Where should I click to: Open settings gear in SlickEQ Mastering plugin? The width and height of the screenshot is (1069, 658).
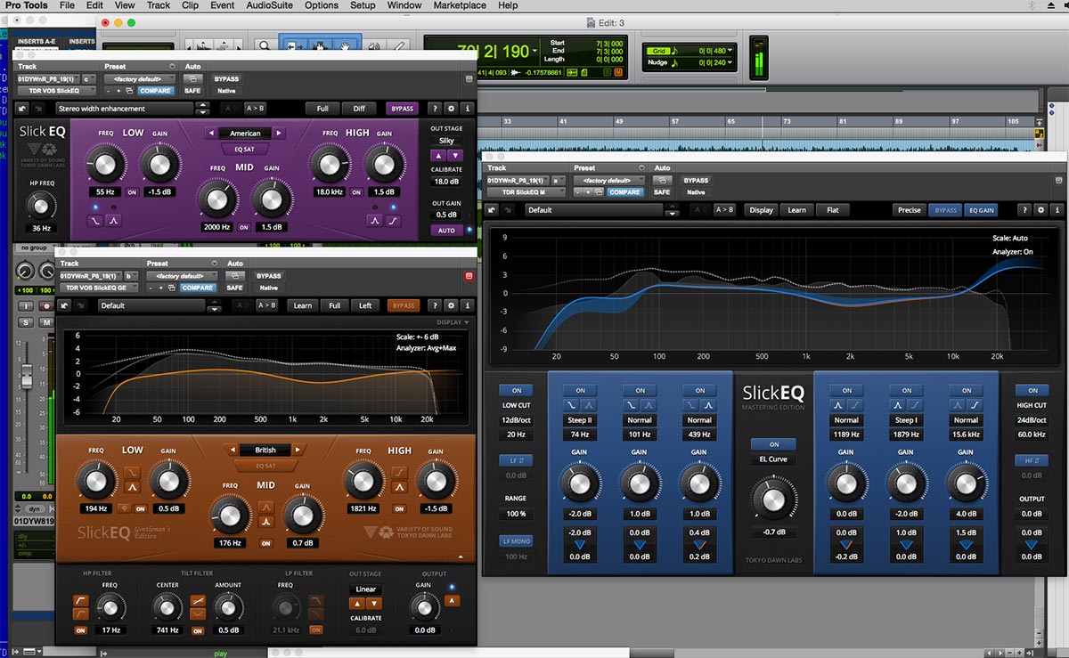[x=1041, y=210]
